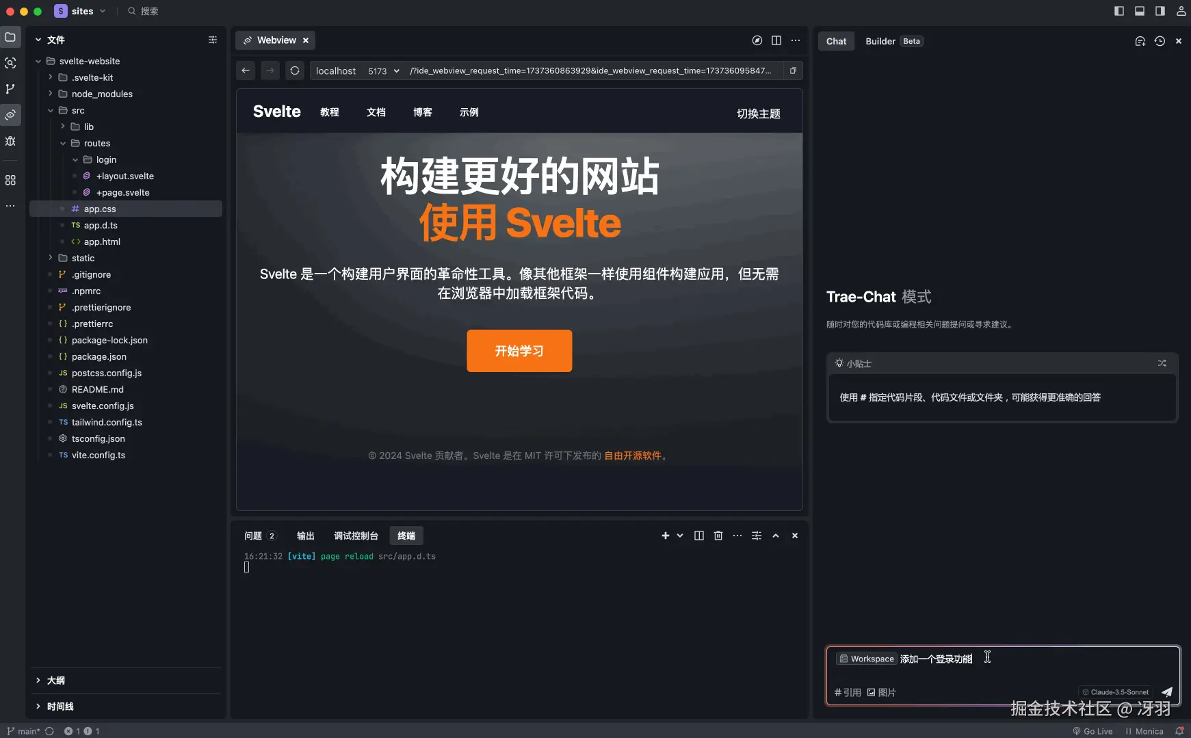Open the source control branch icon
This screenshot has height=738, width=1191.
click(x=10, y=89)
